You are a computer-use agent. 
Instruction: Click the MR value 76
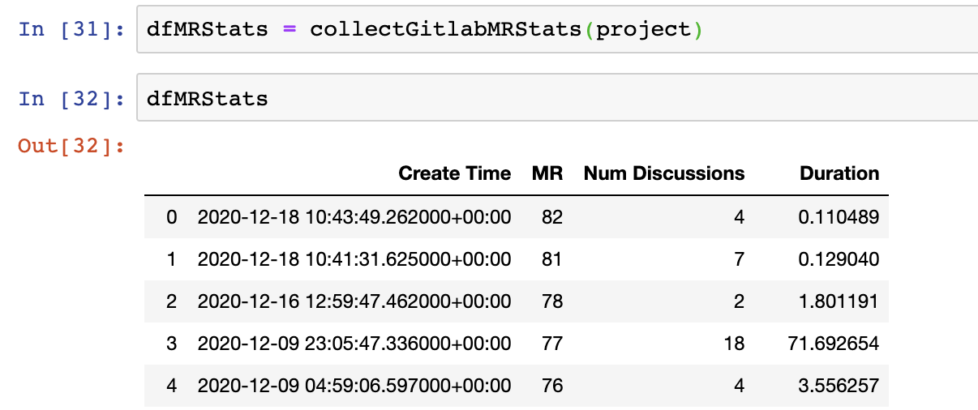552,386
